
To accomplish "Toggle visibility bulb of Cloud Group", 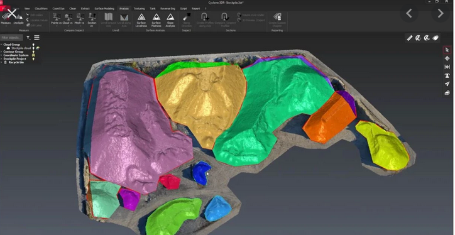I will click(x=33, y=45).
